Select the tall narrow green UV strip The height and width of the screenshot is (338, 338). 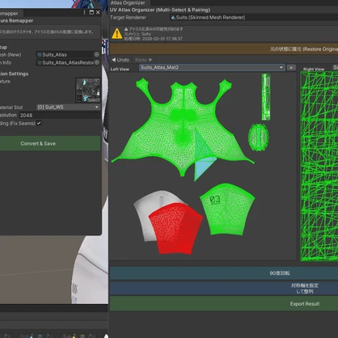click(266, 97)
